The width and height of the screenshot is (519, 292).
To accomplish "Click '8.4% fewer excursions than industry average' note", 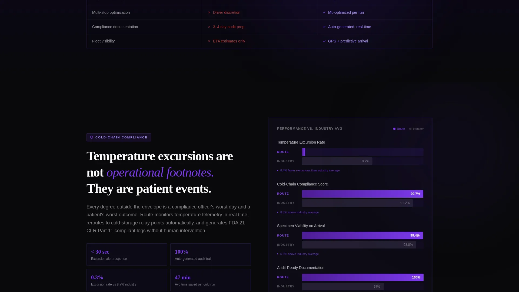I will coord(310,170).
